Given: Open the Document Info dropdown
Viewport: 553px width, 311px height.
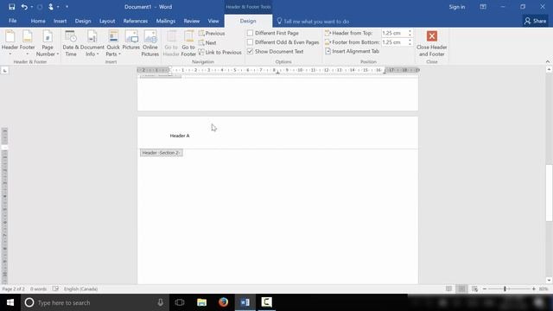Looking at the screenshot, I should (92, 43).
